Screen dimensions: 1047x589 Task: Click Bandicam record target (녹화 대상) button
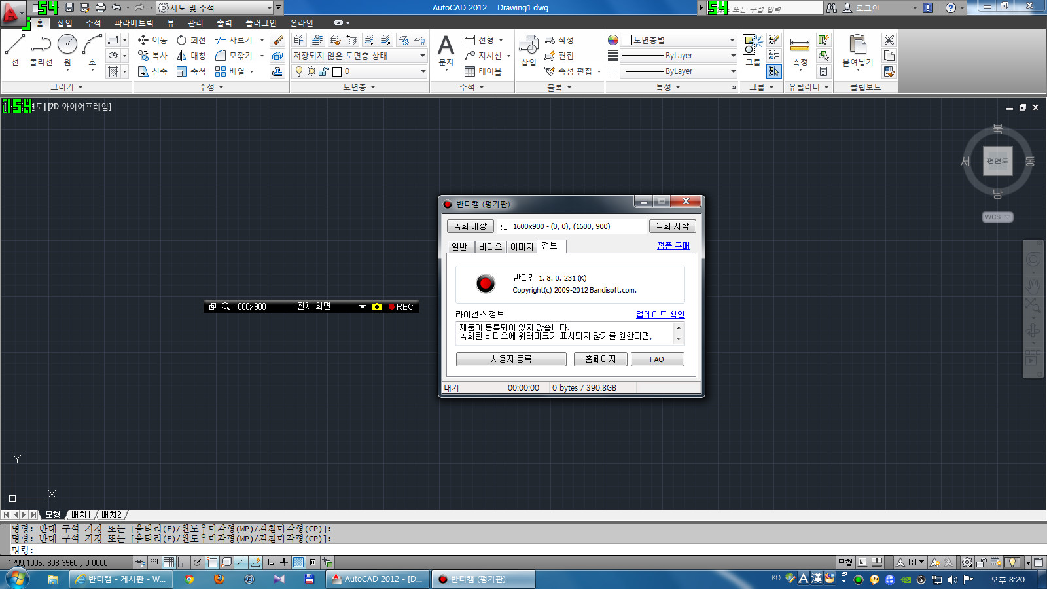coord(470,226)
